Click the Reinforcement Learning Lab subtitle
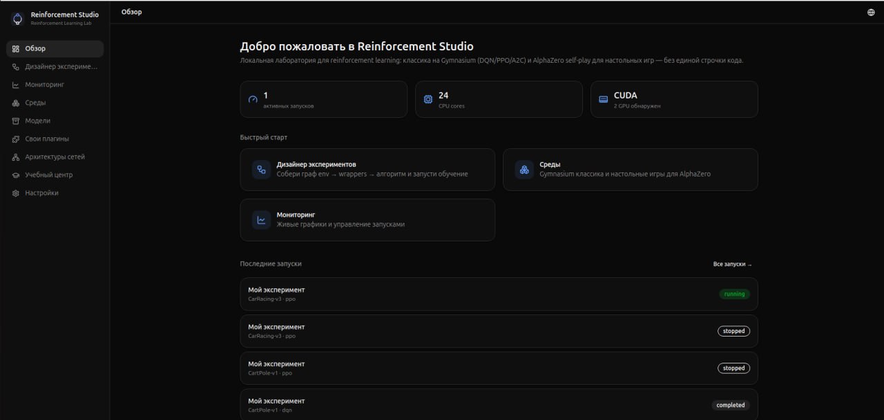The width and height of the screenshot is (884, 420). pyautogui.click(x=61, y=23)
